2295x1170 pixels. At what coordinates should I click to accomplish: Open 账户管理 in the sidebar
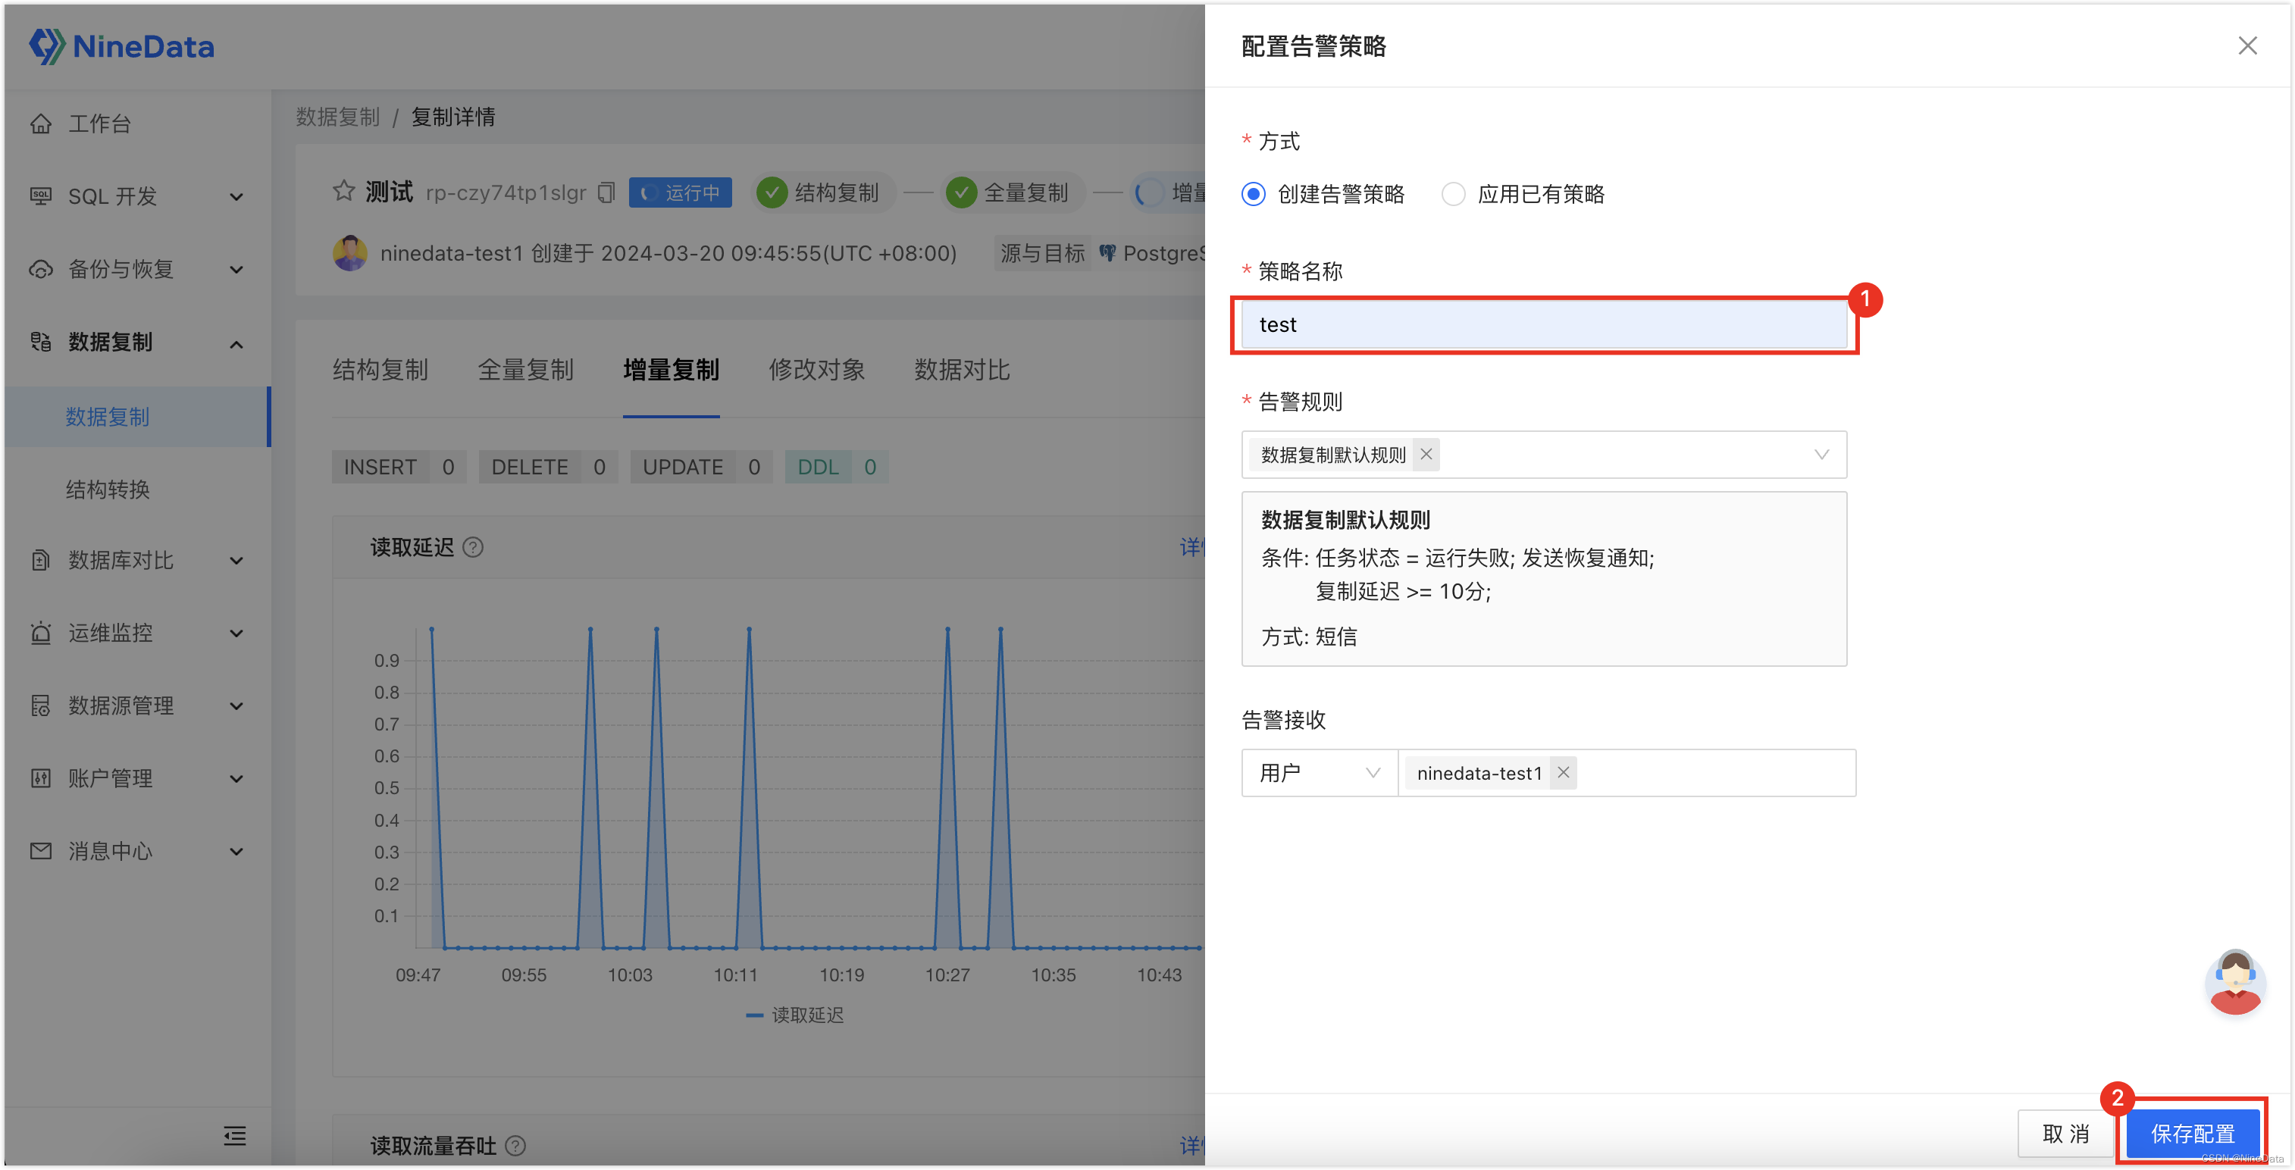pos(108,777)
